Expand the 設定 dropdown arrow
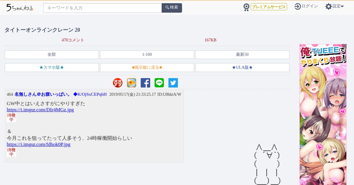354x185 pixels. pos(342,6)
